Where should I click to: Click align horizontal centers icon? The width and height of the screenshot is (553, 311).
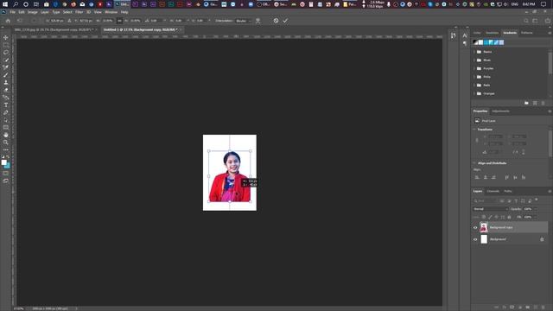pyautogui.click(x=486, y=177)
